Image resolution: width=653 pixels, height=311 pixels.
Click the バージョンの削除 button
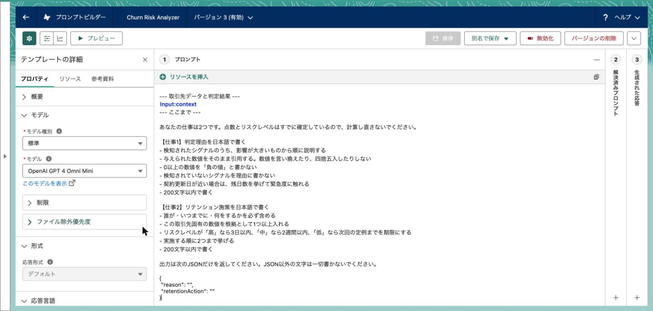(x=594, y=38)
